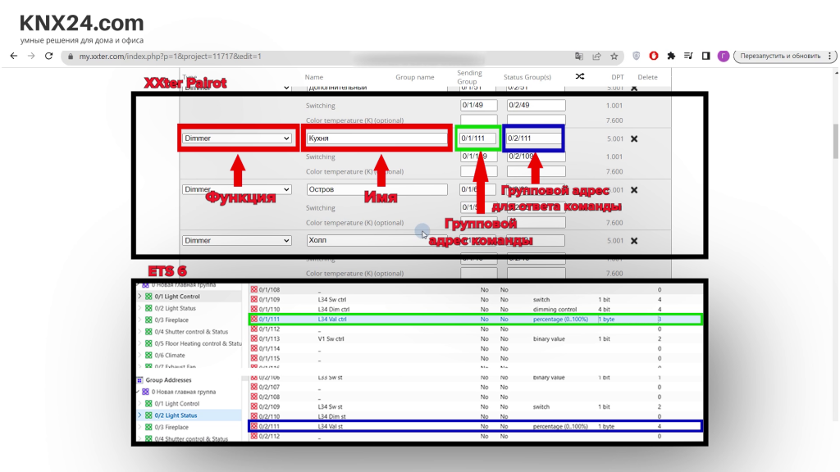The height and width of the screenshot is (472, 840).
Task: Select 0/6 Climate tree item
Action: (169, 355)
